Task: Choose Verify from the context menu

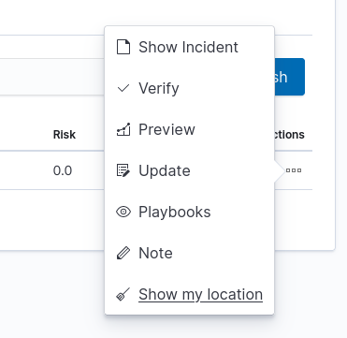Action: (190, 88)
